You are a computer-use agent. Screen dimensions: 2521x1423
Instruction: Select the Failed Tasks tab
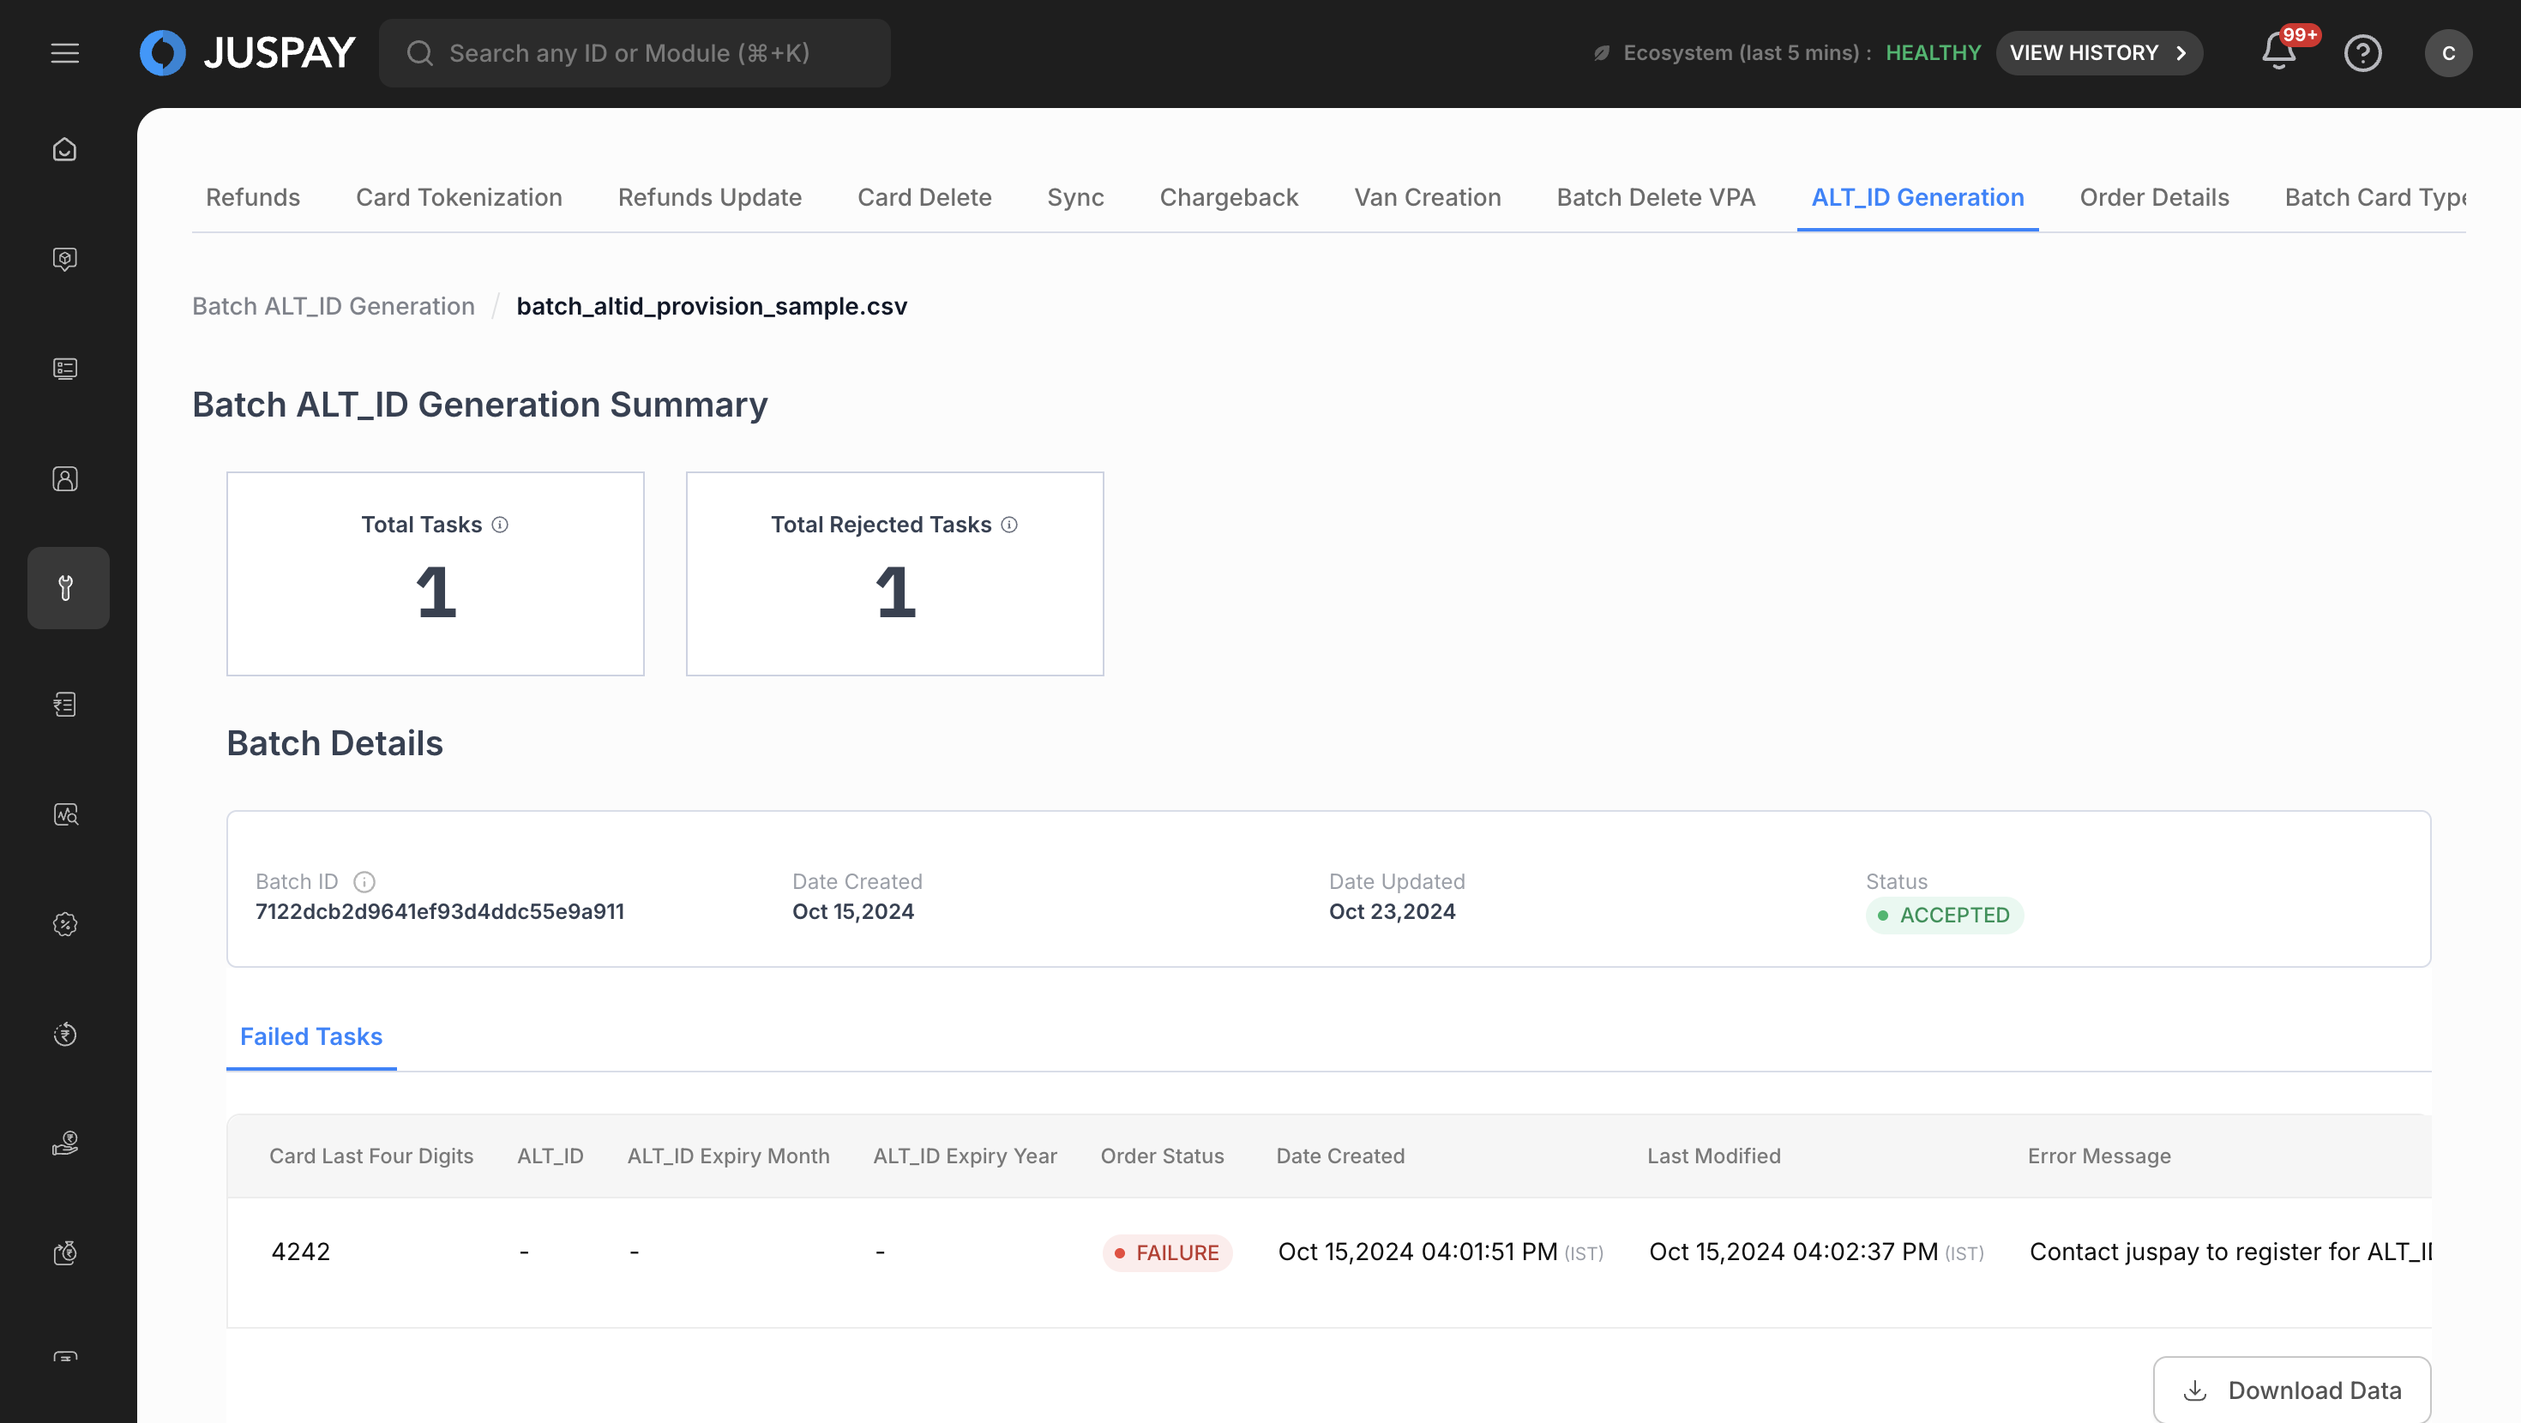click(x=310, y=1036)
